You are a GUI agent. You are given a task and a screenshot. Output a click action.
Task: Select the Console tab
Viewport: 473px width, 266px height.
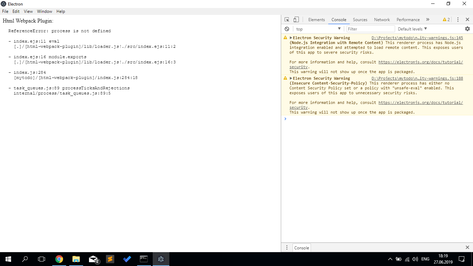pos(339,20)
